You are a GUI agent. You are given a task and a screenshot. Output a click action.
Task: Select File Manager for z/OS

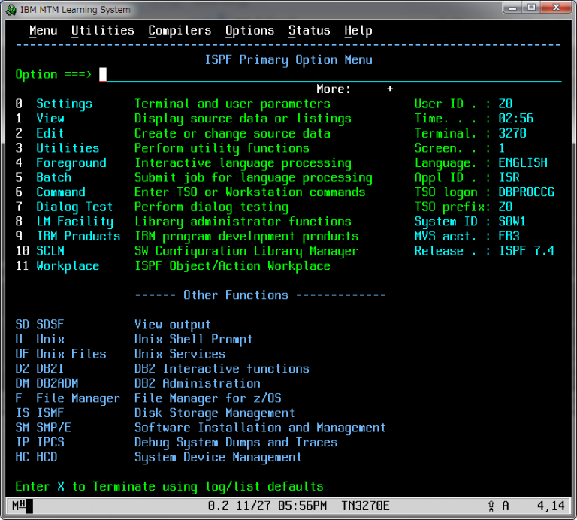tap(77, 398)
